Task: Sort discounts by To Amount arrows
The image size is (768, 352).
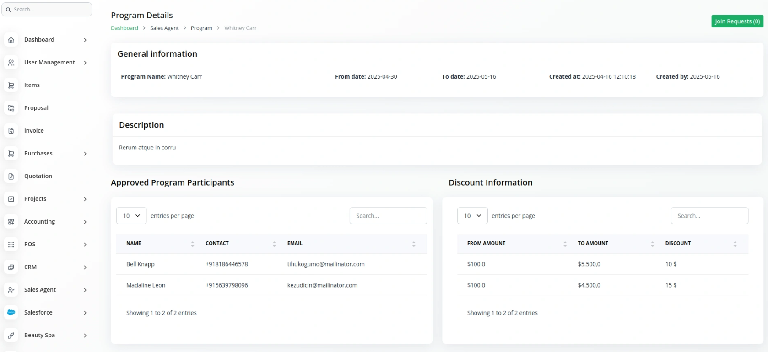Action: 652,244
